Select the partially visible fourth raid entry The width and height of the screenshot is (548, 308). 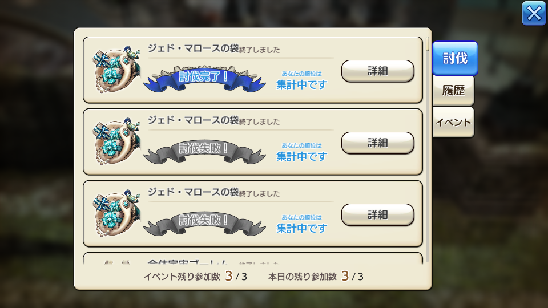click(253, 258)
